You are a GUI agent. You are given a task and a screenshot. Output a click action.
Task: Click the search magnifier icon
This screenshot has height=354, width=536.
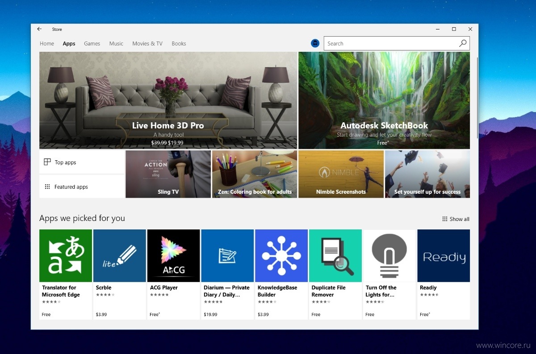[463, 43]
